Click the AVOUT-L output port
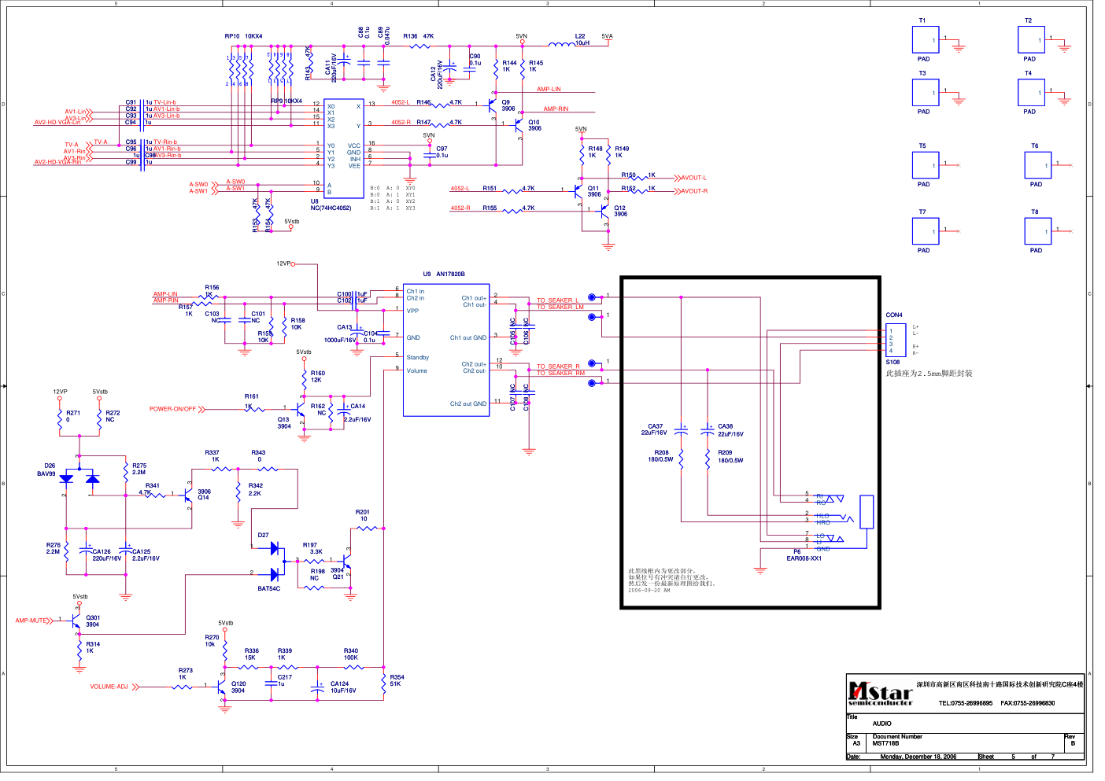The width and height of the screenshot is (1105, 781). [x=693, y=178]
